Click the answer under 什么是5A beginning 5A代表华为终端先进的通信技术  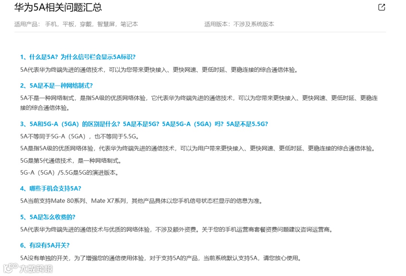click(x=159, y=70)
